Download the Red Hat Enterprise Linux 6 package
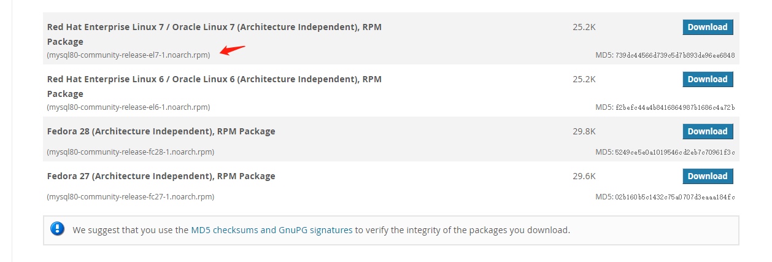 pyautogui.click(x=708, y=79)
